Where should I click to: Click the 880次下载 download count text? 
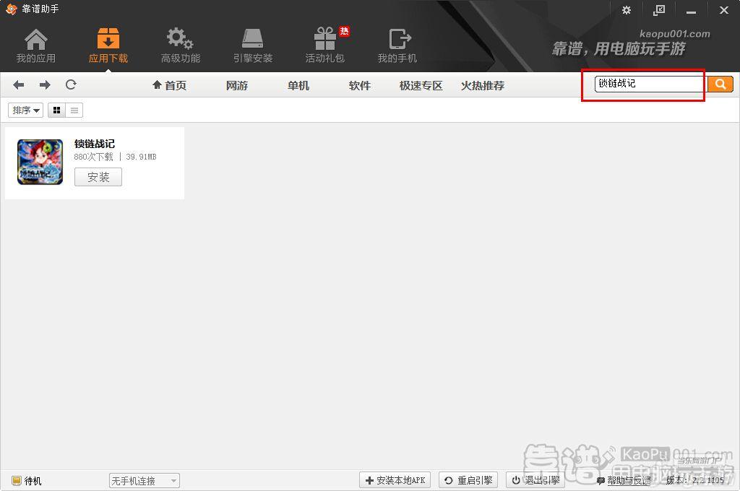[93, 157]
